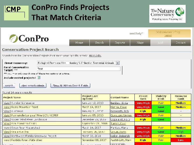The height and width of the screenshot is (145, 194).
Task: Open the Threat Taxonomy dropdown arrow
Action: (x=117, y=63)
